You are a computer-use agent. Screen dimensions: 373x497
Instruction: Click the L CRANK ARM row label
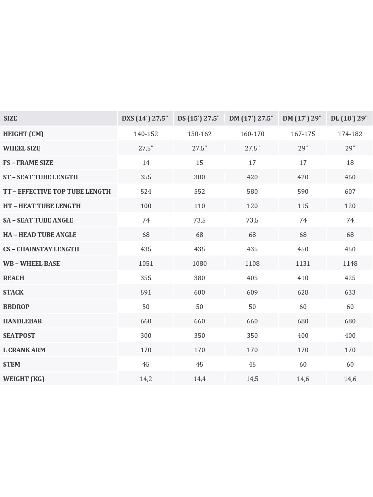tap(24, 350)
